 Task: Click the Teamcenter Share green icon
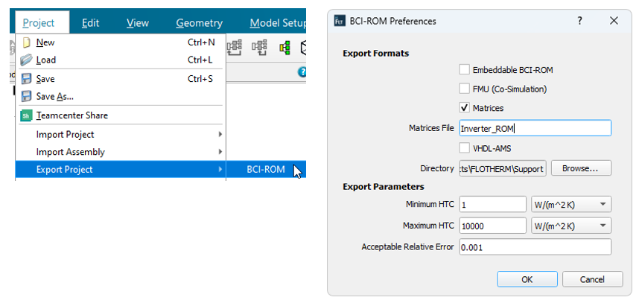[x=26, y=115]
